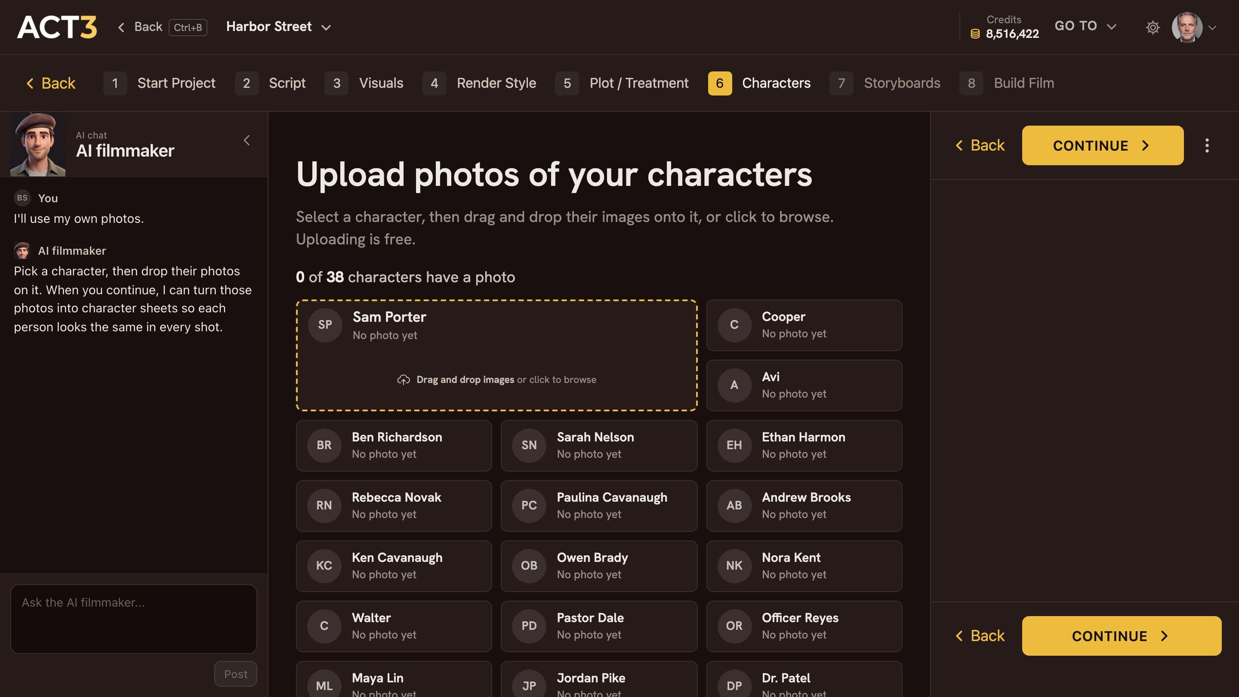Select the Cooper character card
The height and width of the screenshot is (697, 1239).
804,325
